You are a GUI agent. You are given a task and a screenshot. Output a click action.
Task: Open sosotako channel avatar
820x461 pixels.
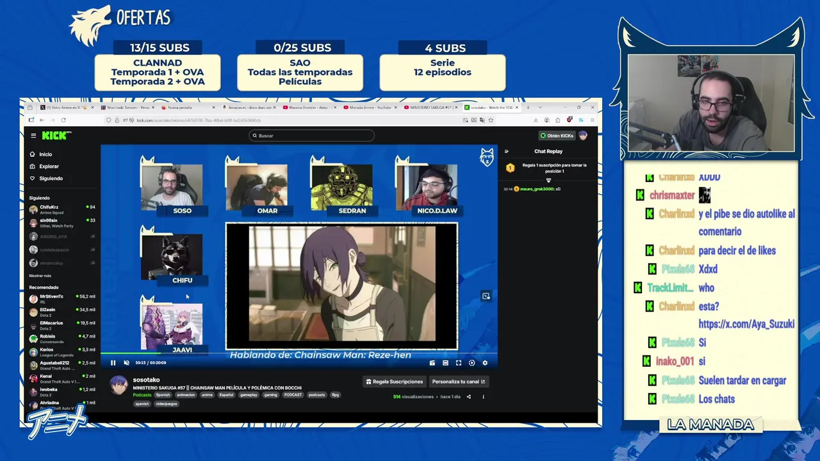[119, 385]
